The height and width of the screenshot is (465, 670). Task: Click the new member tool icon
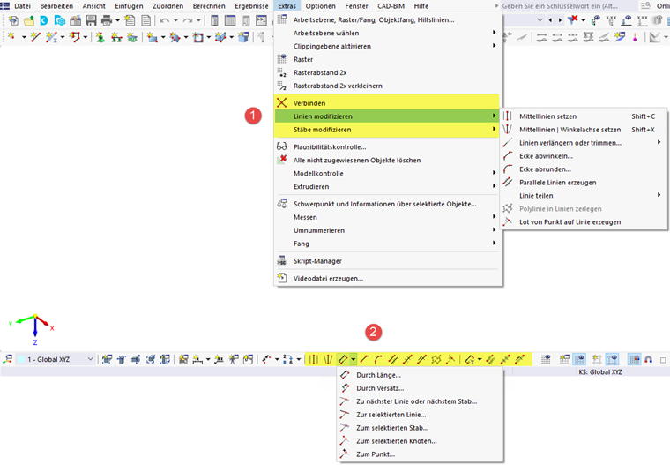point(52,38)
